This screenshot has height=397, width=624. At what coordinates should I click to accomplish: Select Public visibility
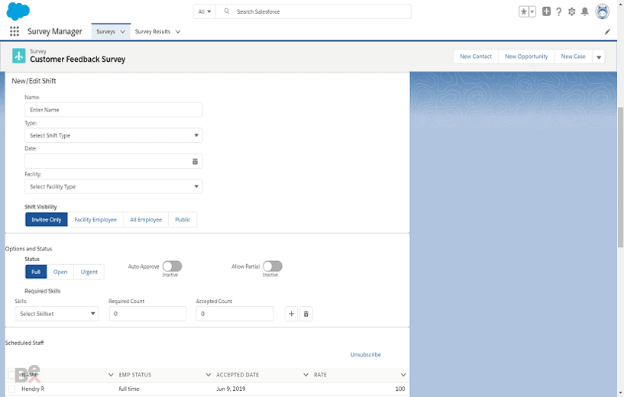183,220
